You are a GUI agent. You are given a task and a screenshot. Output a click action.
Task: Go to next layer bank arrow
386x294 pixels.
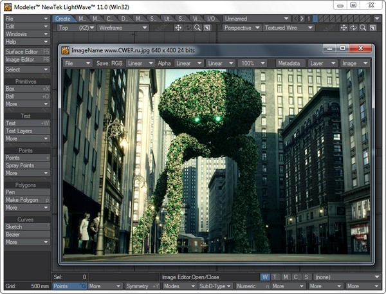pos(302,19)
